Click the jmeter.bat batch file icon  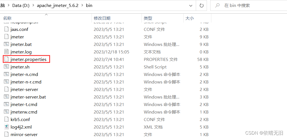(x=6, y=44)
